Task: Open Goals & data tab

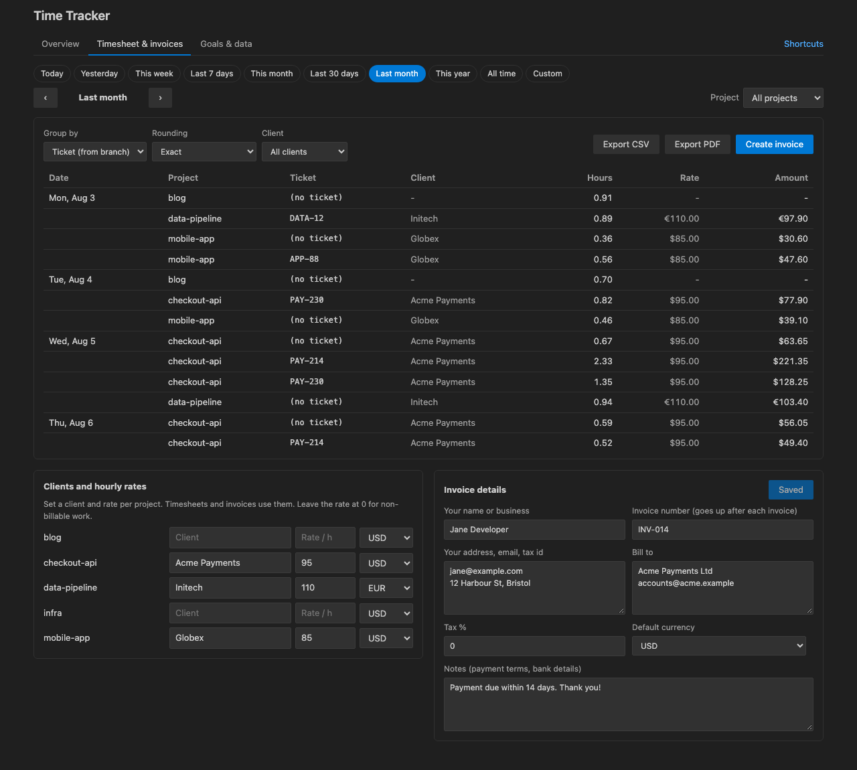Action: 226,44
